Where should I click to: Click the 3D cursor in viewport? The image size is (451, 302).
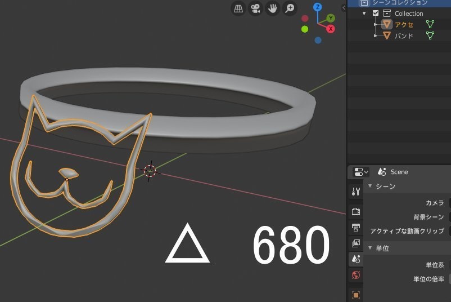(150, 171)
